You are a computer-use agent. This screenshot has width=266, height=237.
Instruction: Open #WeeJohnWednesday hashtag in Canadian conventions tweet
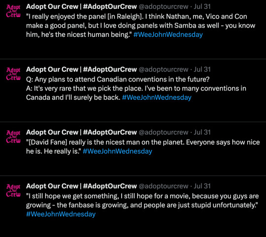pyautogui.click(x=157, y=97)
